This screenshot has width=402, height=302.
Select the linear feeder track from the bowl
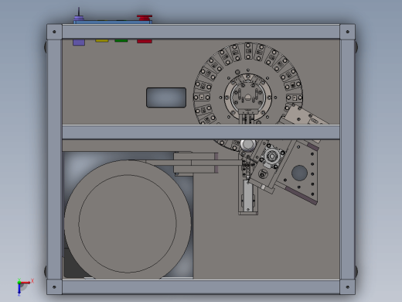[x=193, y=163]
